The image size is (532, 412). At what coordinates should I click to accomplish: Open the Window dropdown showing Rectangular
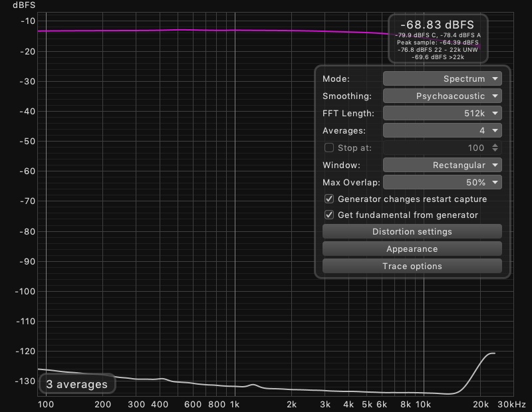click(x=442, y=165)
